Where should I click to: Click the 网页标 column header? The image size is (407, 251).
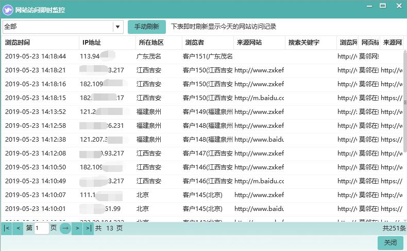coord(369,43)
